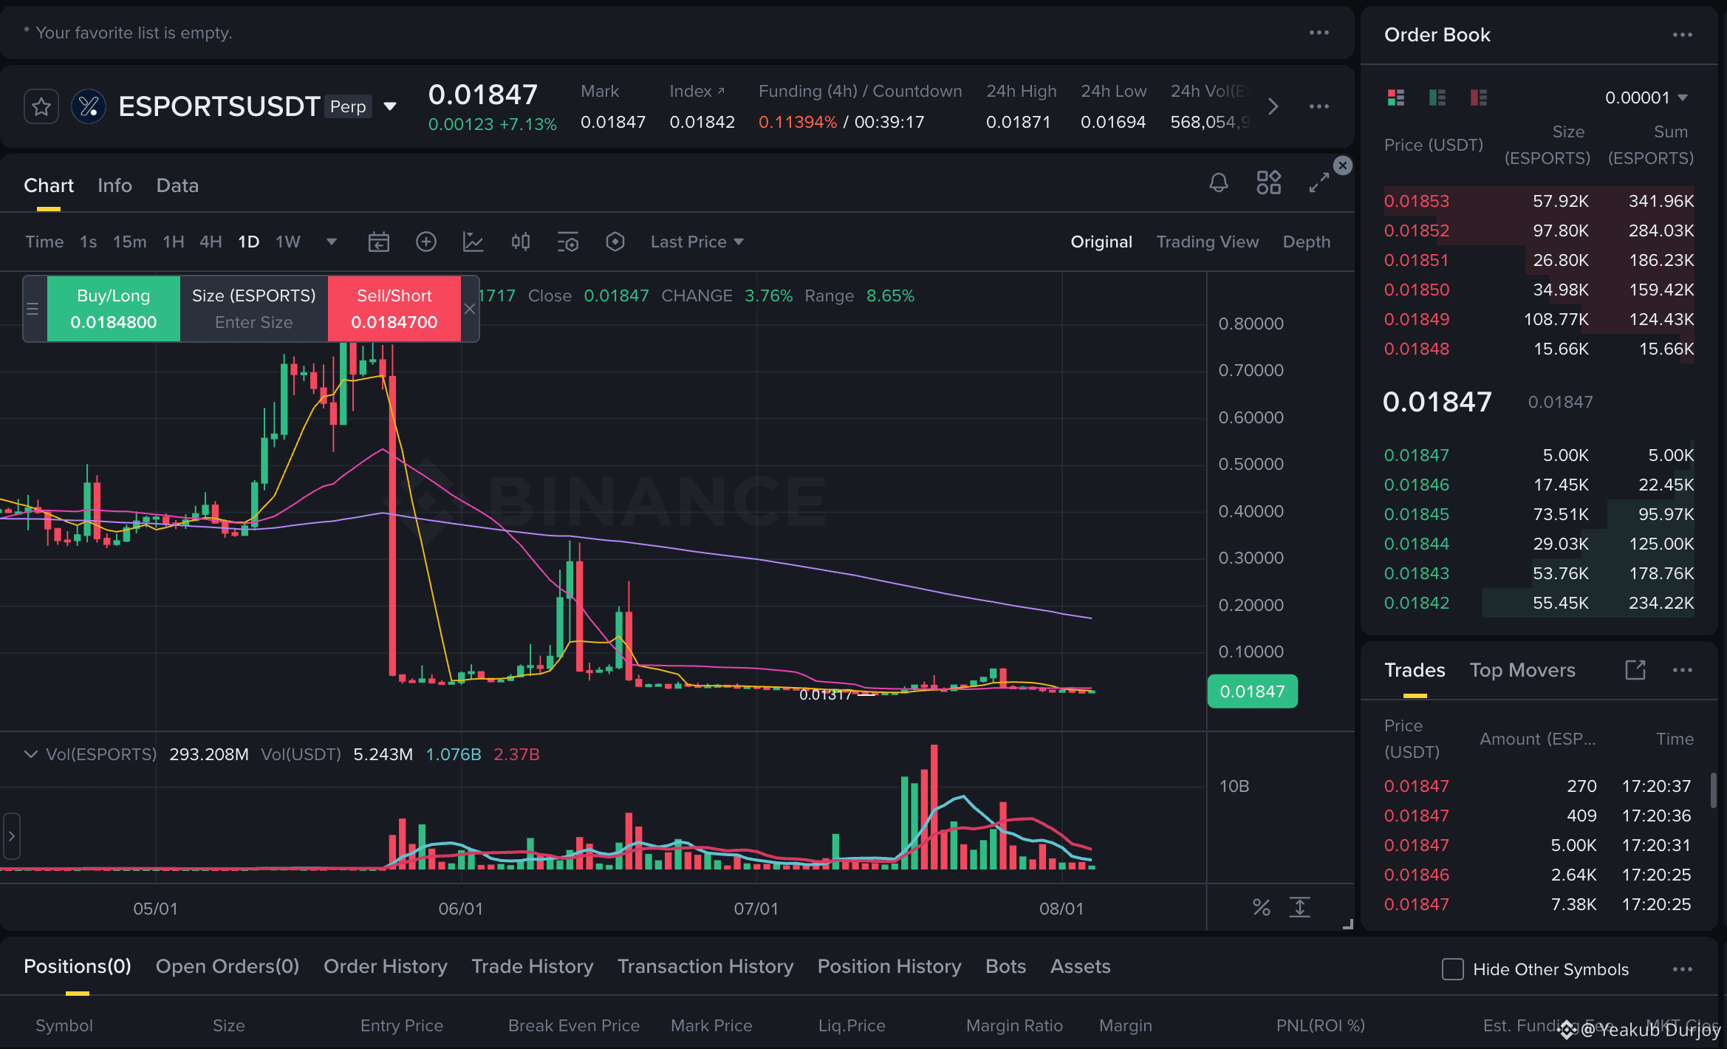This screenshot has height=1049, width=1727.
Task: Add ESPORTSUSDT to favorites with star icon
Action: click(41, 107)
